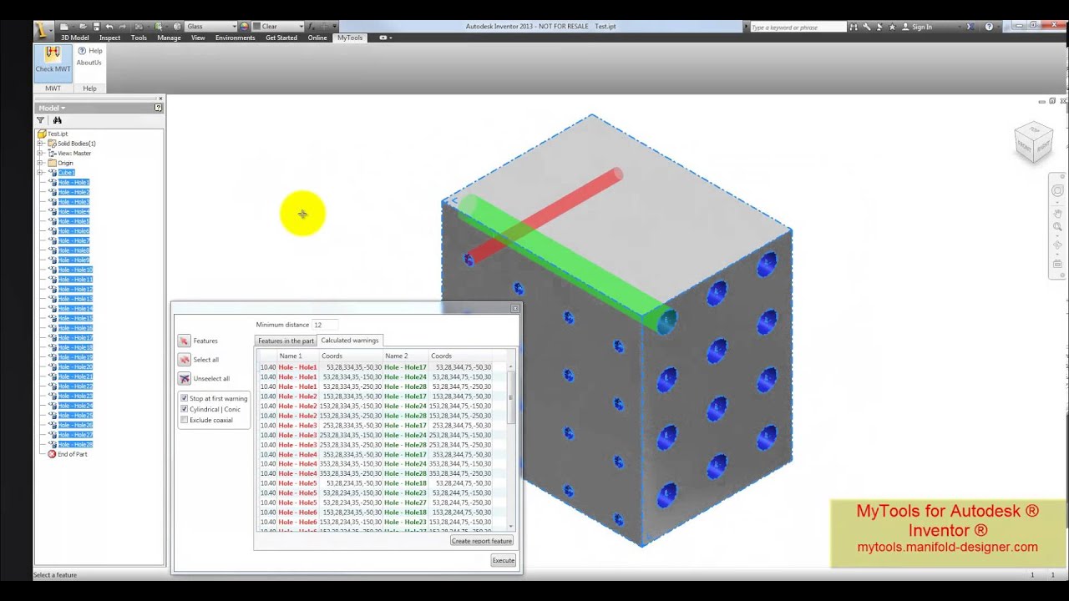Undo the last action
1069x601 pixels.
[109, 27]
